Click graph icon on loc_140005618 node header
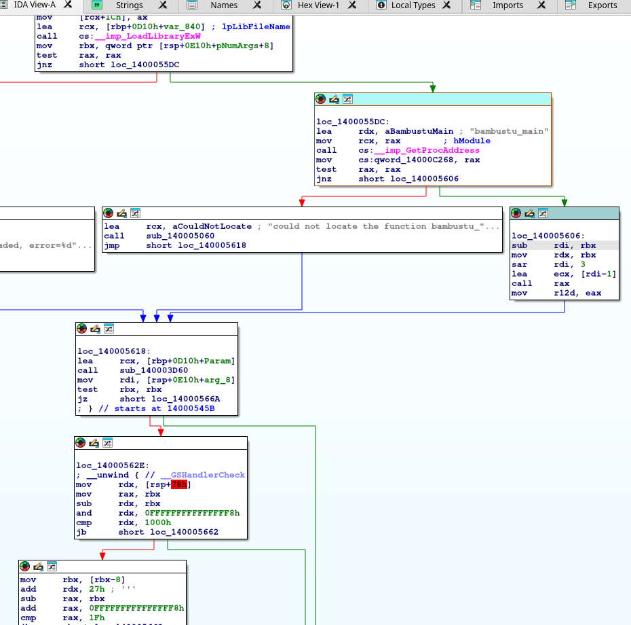Image resolution: width=631 pixels, height=625 pixels. click(108, 329)
